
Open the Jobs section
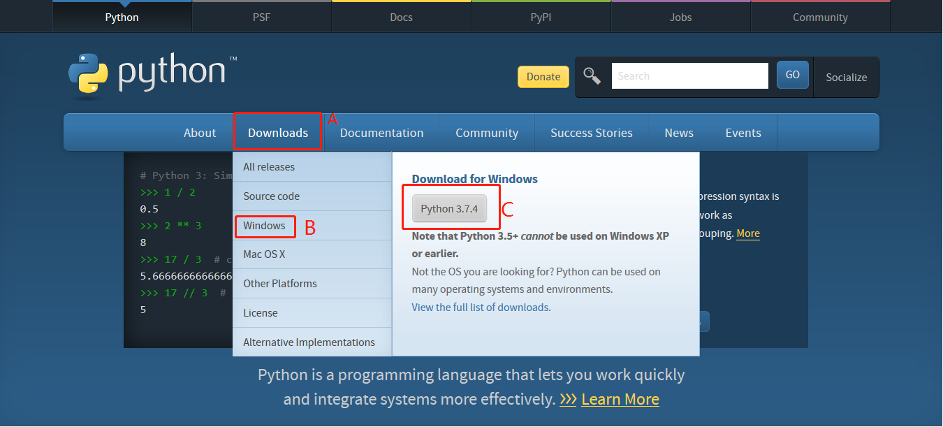pyautogui.click(x=680, y=17)
